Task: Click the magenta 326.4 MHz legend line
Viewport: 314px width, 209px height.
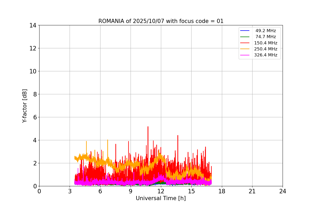Action: (x=245, y=55)
